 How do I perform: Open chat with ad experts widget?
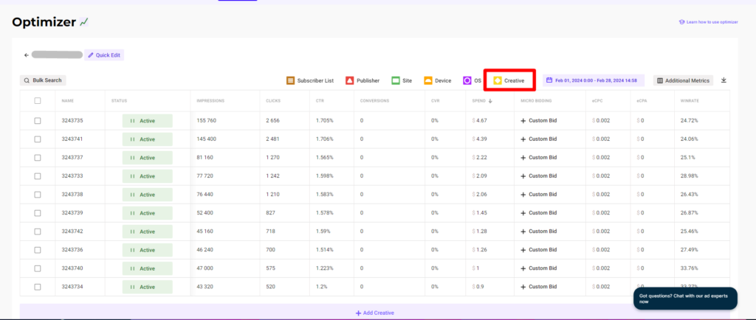[685, 299]
